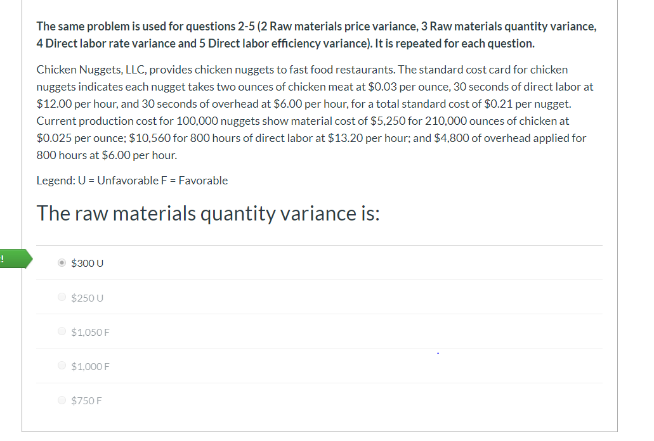Select the $1,000 F answer option
The width and height of the screenshot is (654, 441).
pyautogui.click(x=62, y=366)
